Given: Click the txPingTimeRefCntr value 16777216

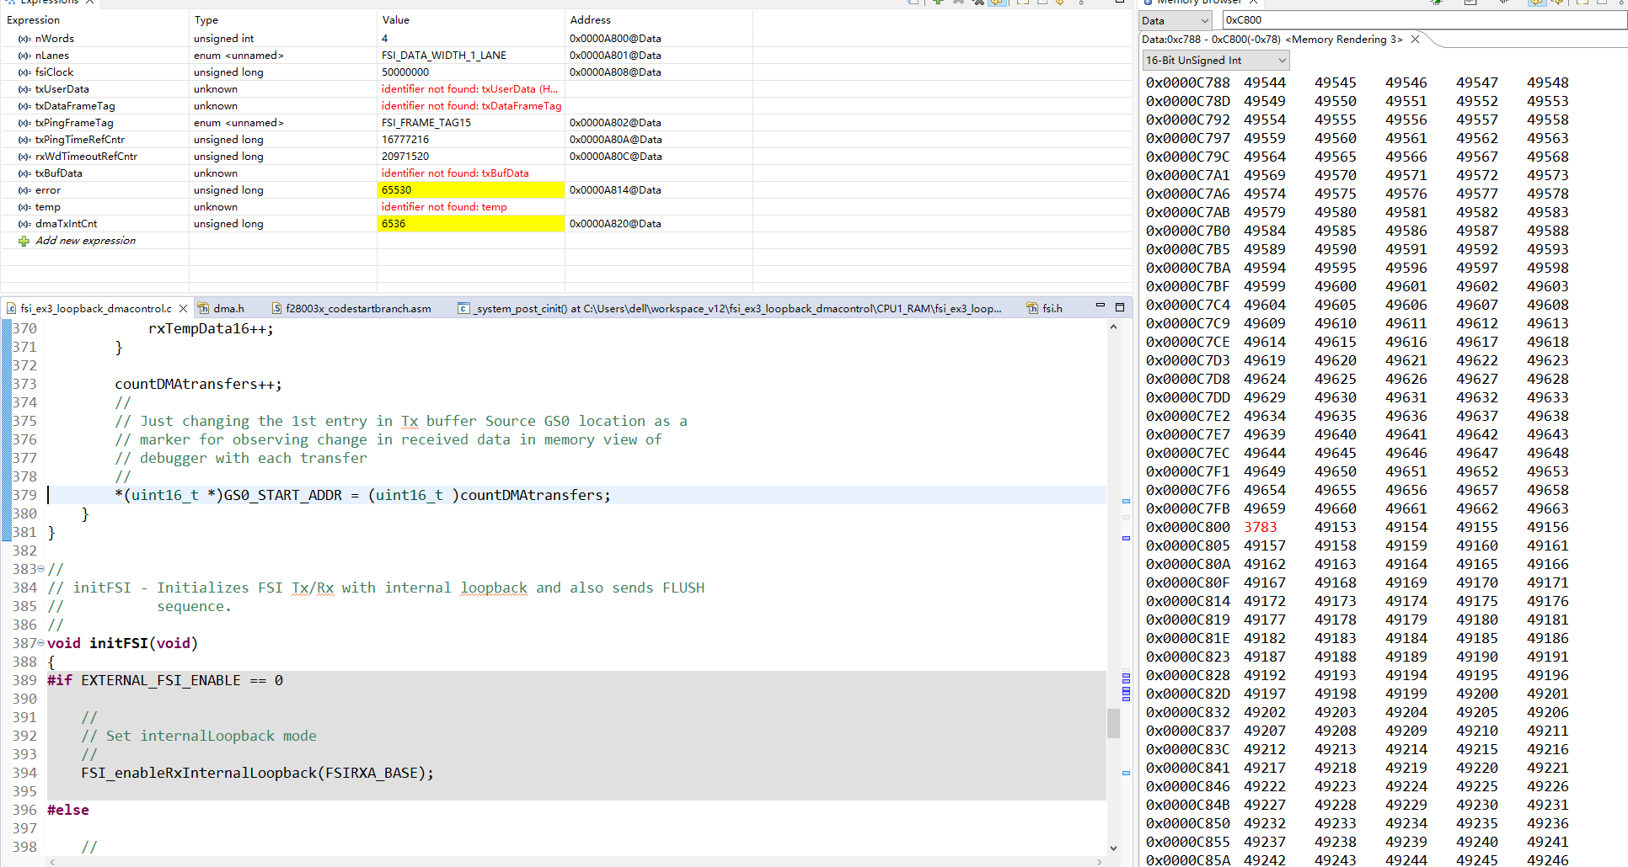Looking at the screenshot, I should (405, 140).
